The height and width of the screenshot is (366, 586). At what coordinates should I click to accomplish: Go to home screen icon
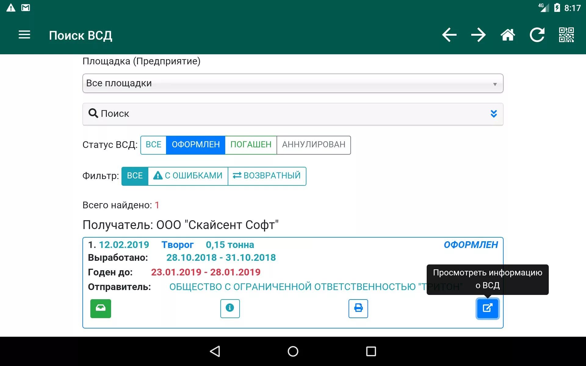pyautogui.click(x=508, y=35)
